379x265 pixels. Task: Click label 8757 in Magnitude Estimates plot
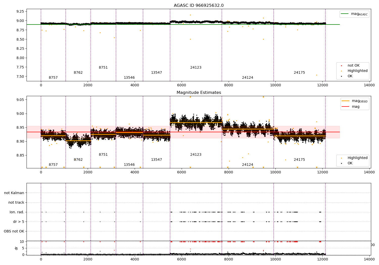pos(53,165)
